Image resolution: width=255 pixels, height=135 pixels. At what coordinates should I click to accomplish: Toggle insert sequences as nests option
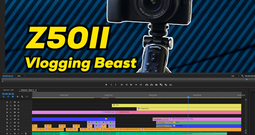point(4,97)
